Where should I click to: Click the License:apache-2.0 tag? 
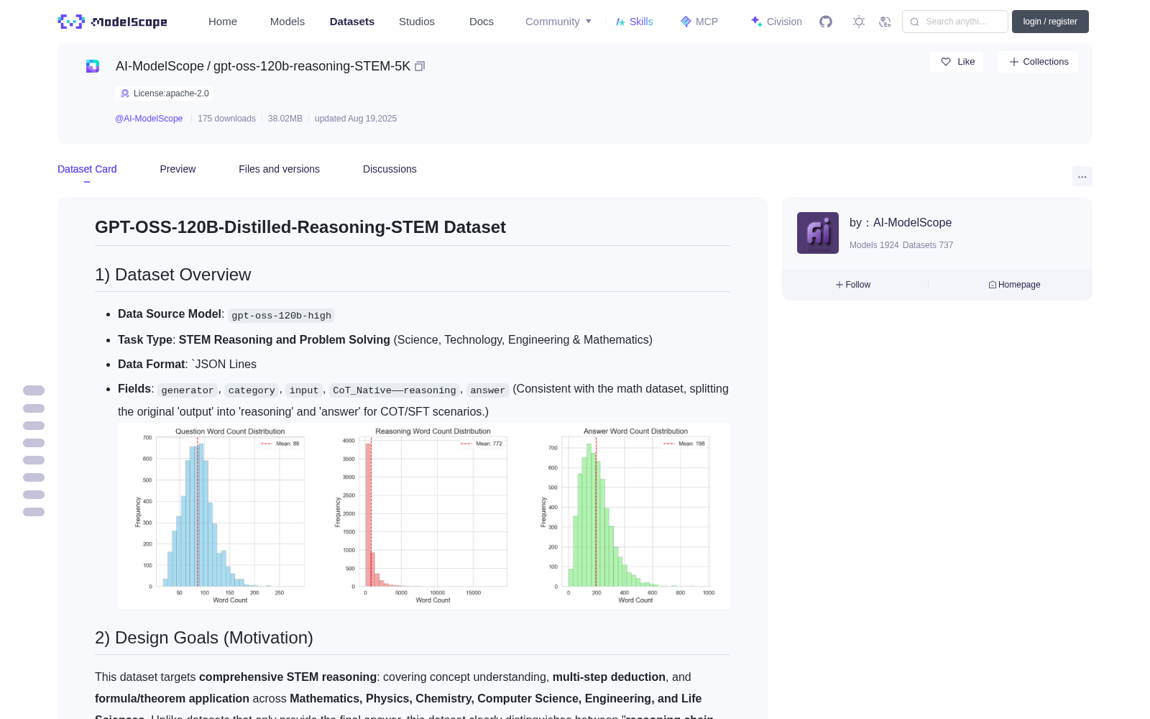coord(164,93)
